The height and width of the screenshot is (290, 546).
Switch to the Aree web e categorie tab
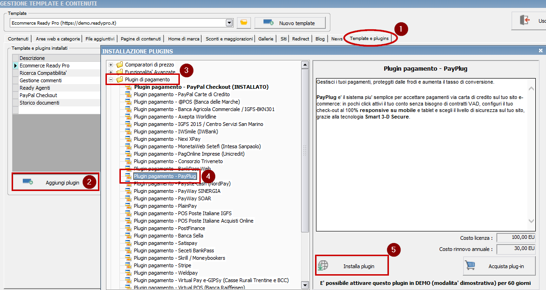58,39
